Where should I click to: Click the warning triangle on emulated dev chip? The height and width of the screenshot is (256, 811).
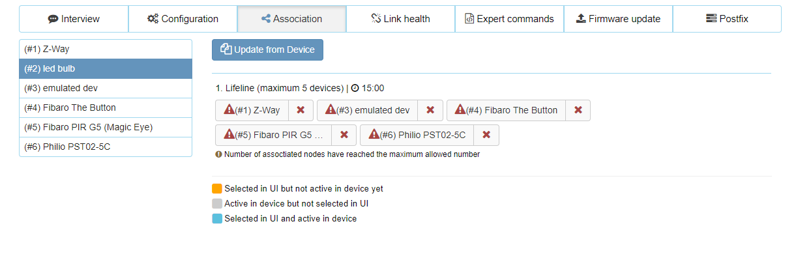331,109
